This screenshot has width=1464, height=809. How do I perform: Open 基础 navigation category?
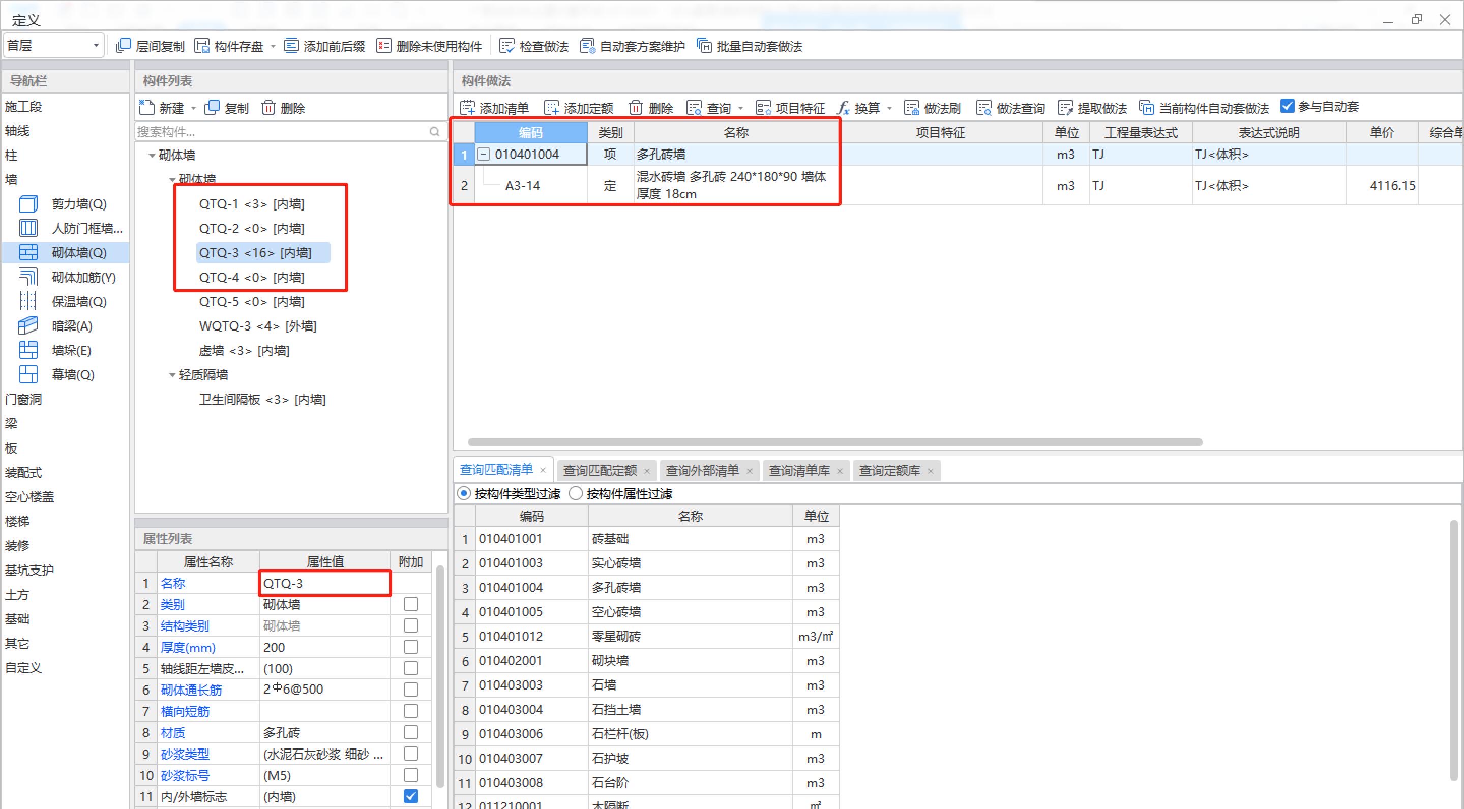click(x=17, y=619)
